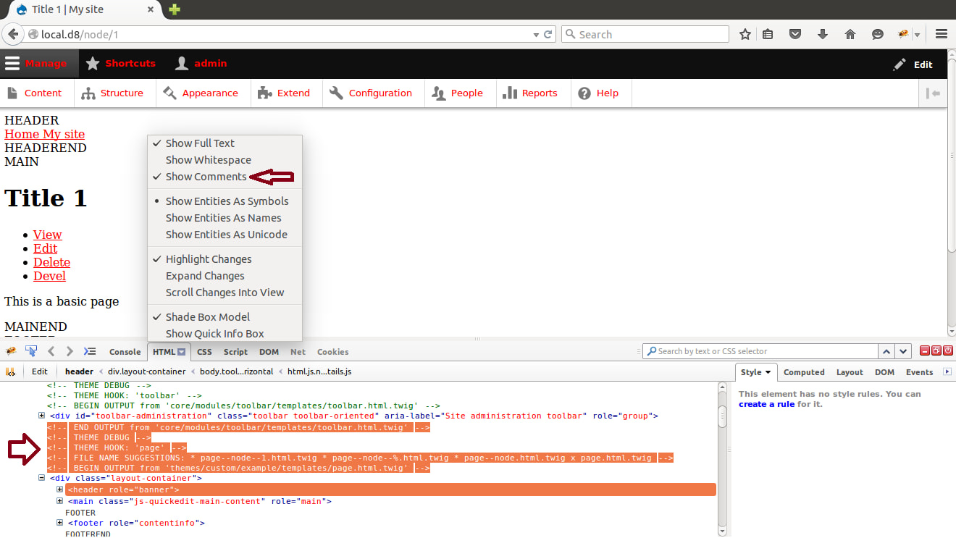This screenshot has width=956, height=538.
Task: Open the browser hamburger menu
Action: click(942, 34)
